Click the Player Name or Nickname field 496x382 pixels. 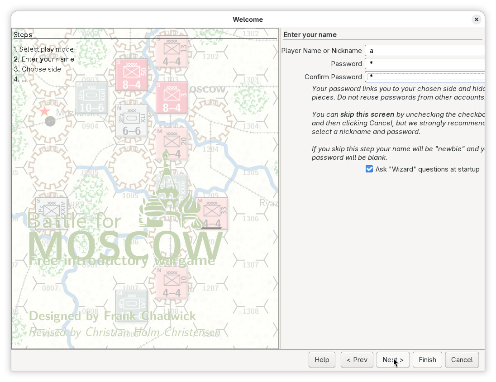424,51
